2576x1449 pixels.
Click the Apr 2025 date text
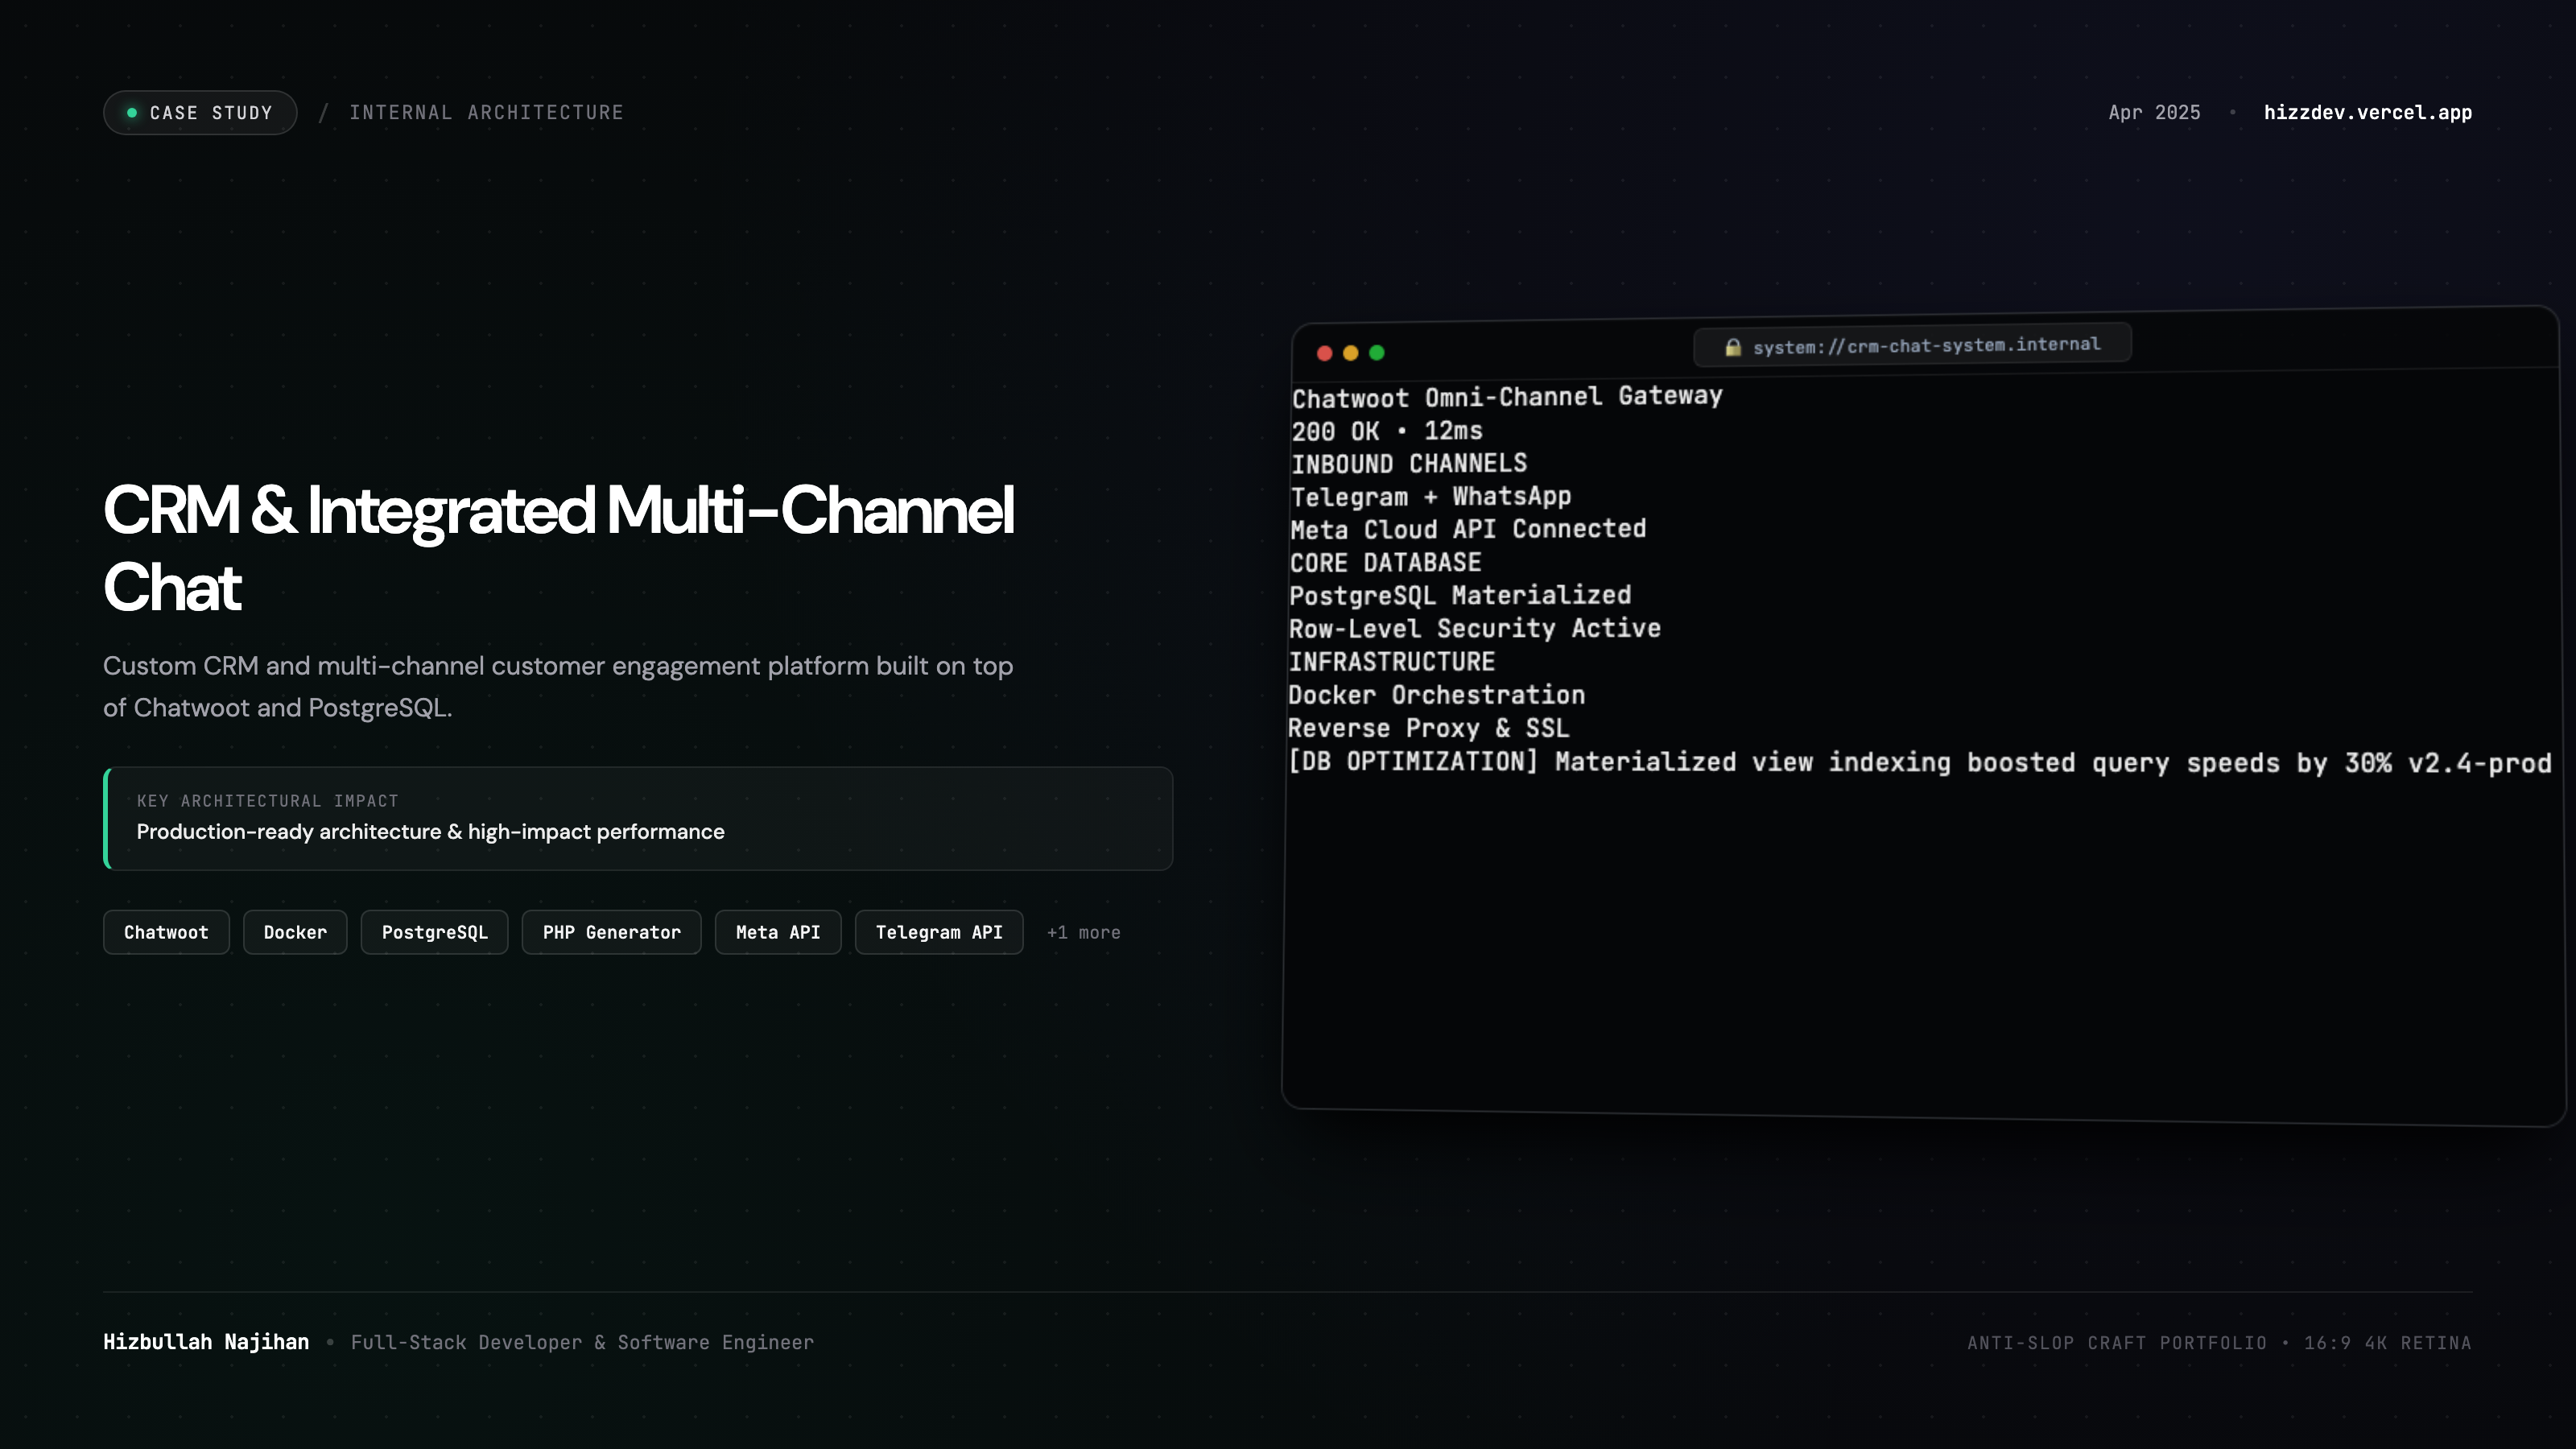pos(2154,113)
